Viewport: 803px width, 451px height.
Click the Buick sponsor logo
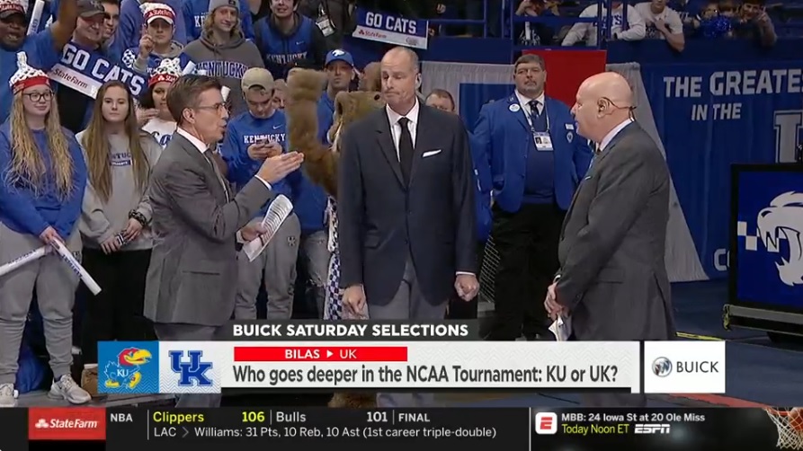684,367
